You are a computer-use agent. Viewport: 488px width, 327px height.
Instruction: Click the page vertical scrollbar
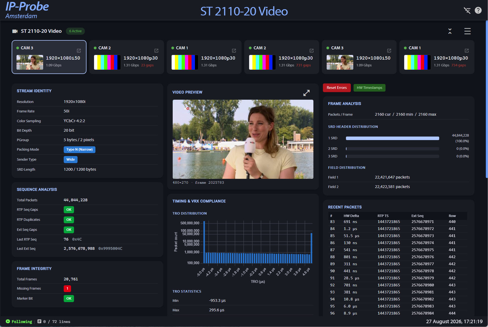pyautogui.click(x=487, y=99)
